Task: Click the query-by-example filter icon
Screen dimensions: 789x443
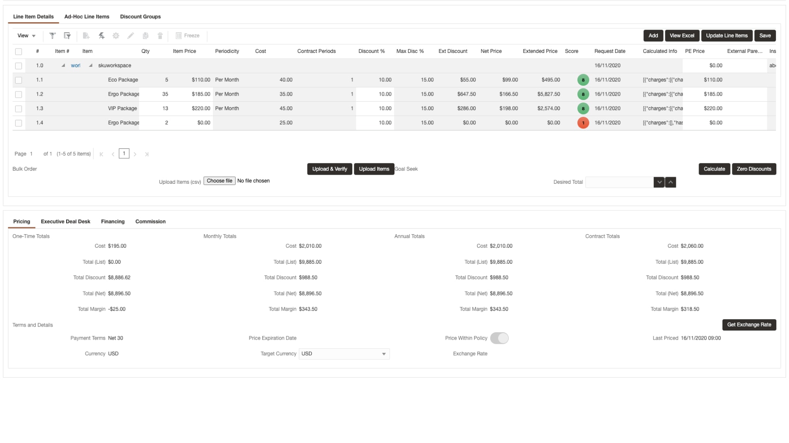Action: click(x=67, y=36)
